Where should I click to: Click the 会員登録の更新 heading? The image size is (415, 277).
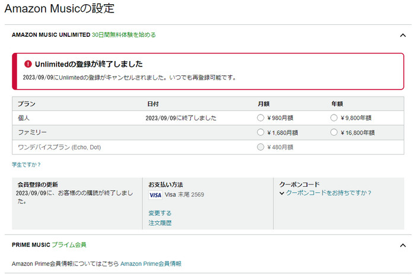click(37, 184)
